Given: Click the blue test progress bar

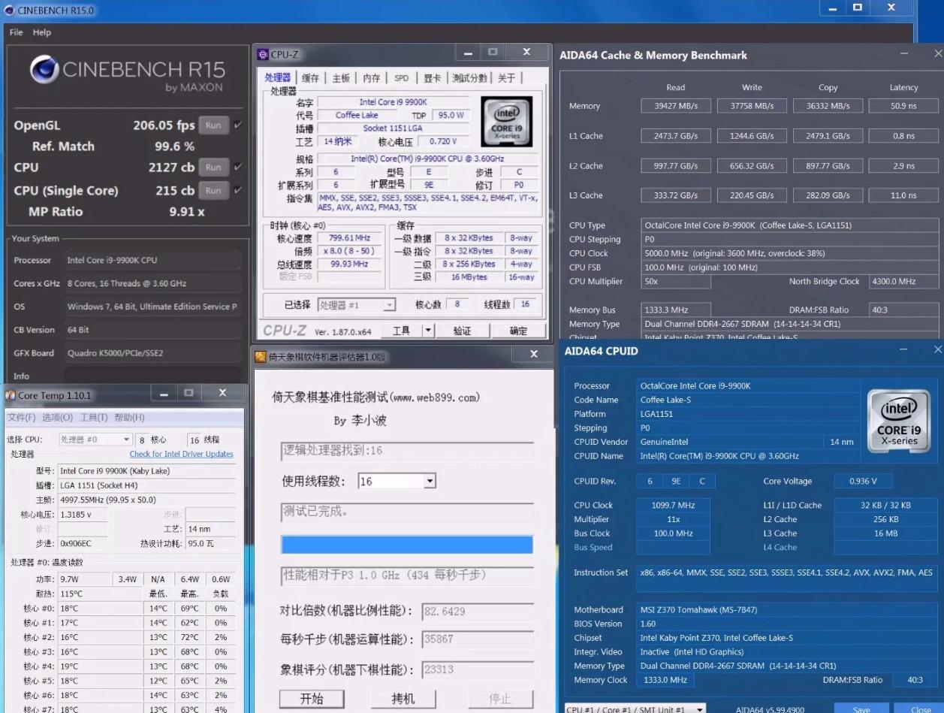Looking at the screenshot, I should pyautogui.click(x=407, y=545).
